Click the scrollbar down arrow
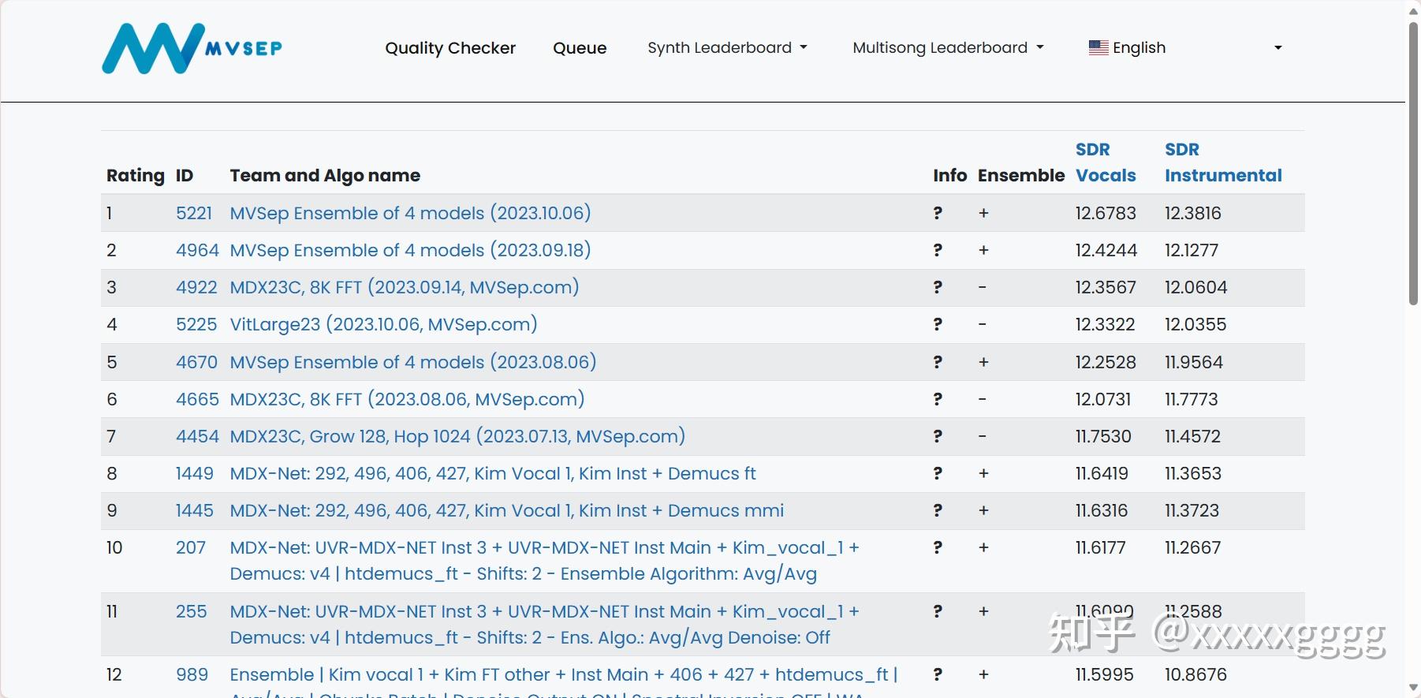Viewport: 1421px width, 698px height. tap(1413, 689)
